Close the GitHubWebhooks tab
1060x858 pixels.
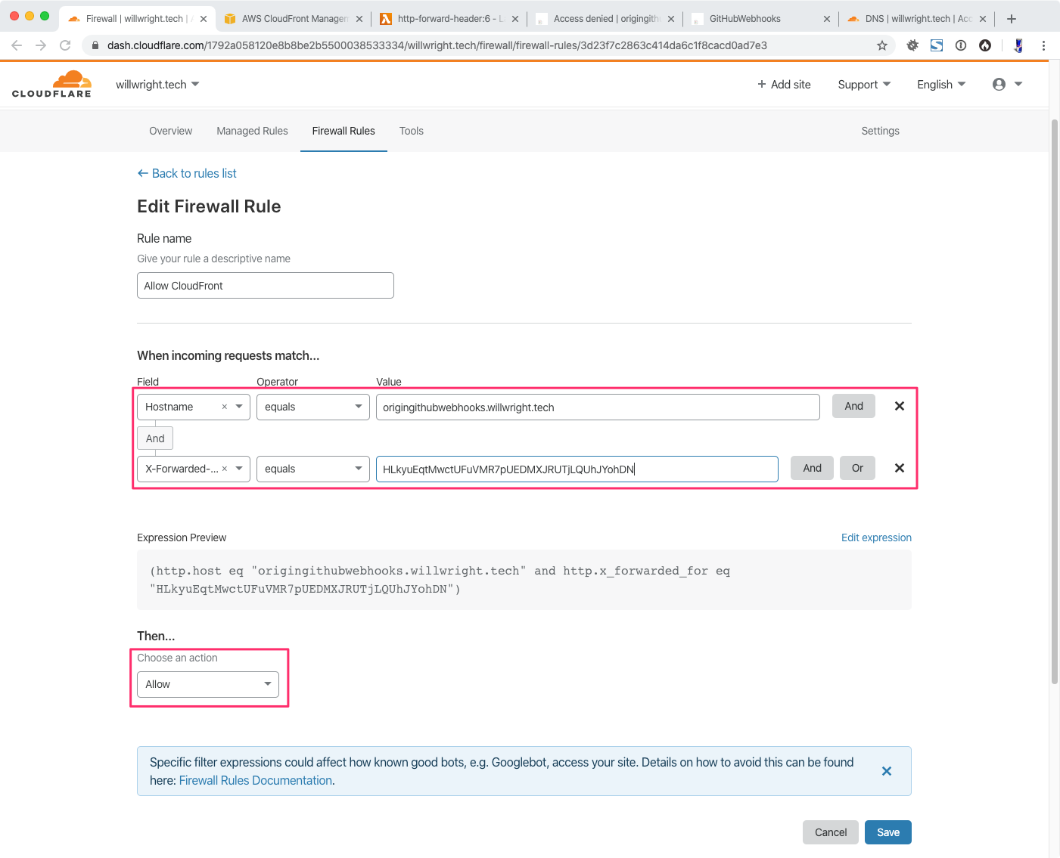[827, 19]
